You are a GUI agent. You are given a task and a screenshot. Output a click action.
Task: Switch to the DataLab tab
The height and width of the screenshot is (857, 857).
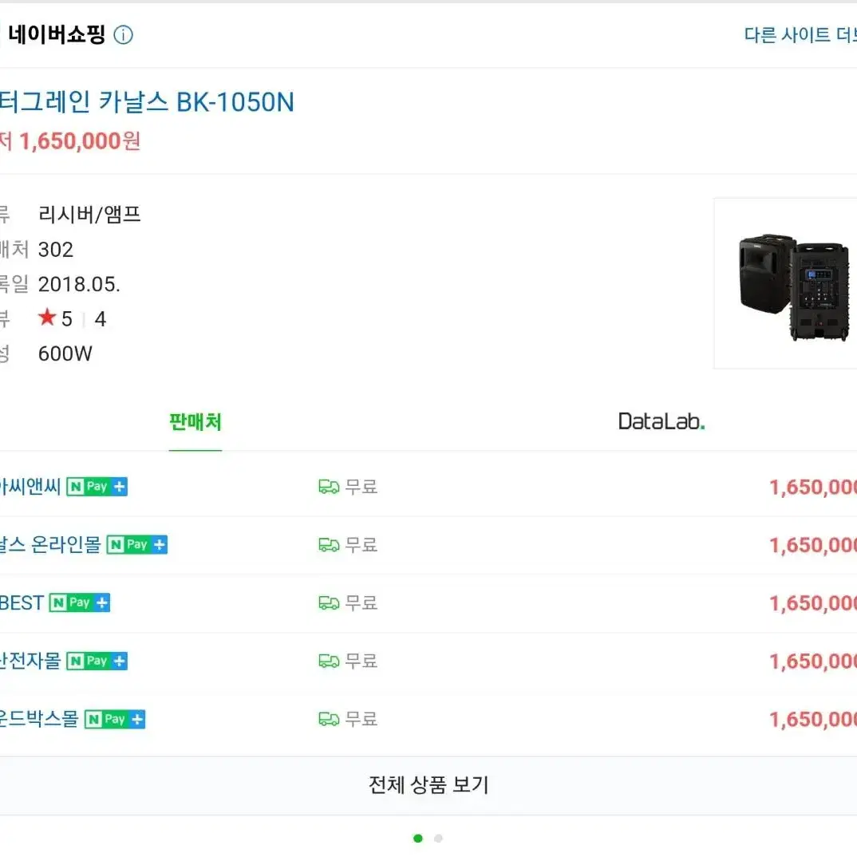(662, 421)
